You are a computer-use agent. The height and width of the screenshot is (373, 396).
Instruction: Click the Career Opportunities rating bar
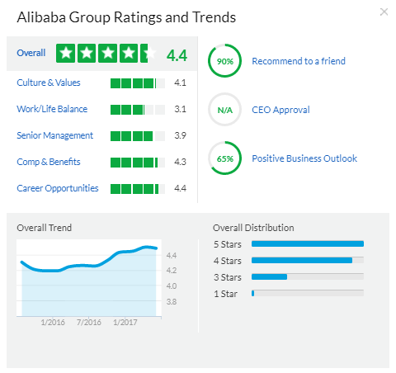click(138, 189)
